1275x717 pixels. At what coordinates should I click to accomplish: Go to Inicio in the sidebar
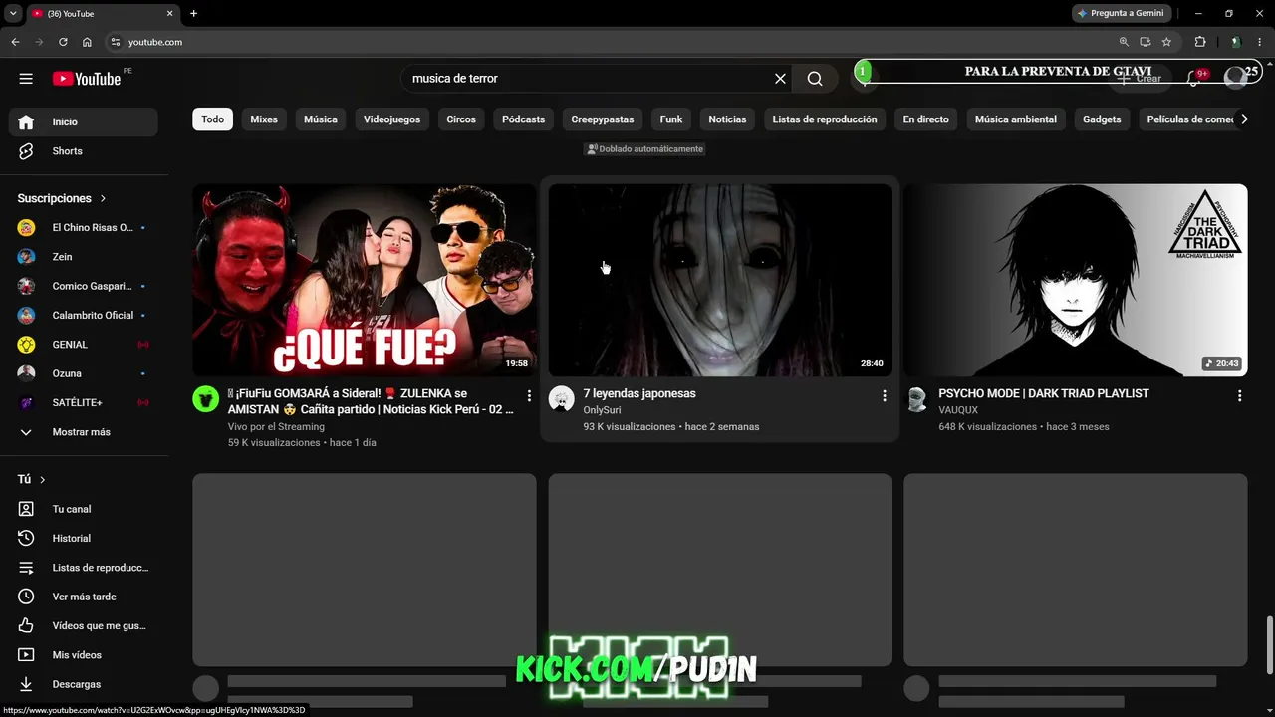(84, 121)
